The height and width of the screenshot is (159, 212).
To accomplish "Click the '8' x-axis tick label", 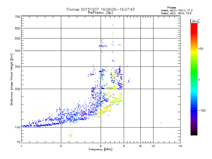I will 140,146.
